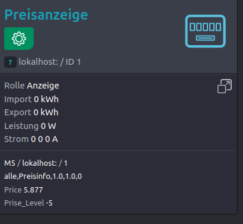Open settings with the green gear button

(19, 39)
